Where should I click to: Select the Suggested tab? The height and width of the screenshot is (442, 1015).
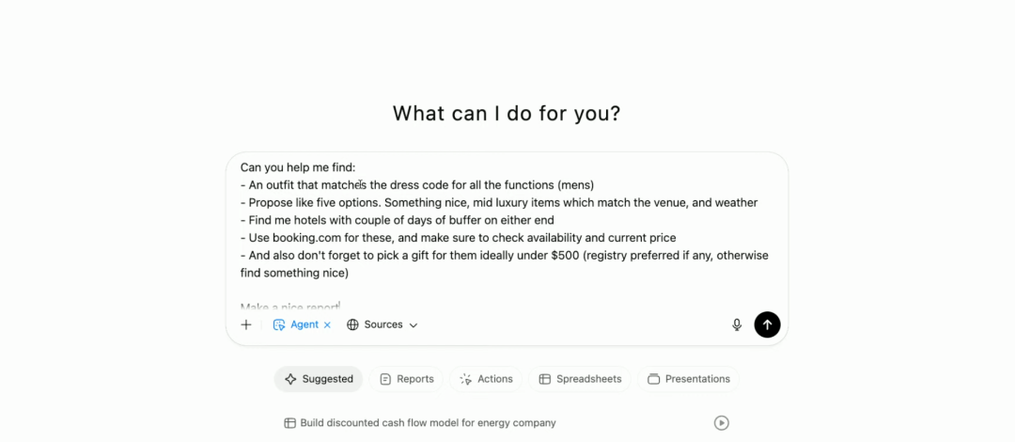point(319,379)
